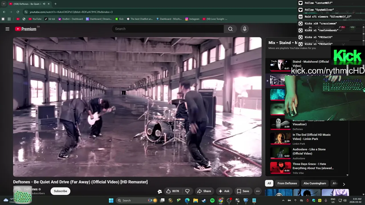Close the Deftones browser tab
Viewport: 365px width, 205px height.
coord(49,4)
